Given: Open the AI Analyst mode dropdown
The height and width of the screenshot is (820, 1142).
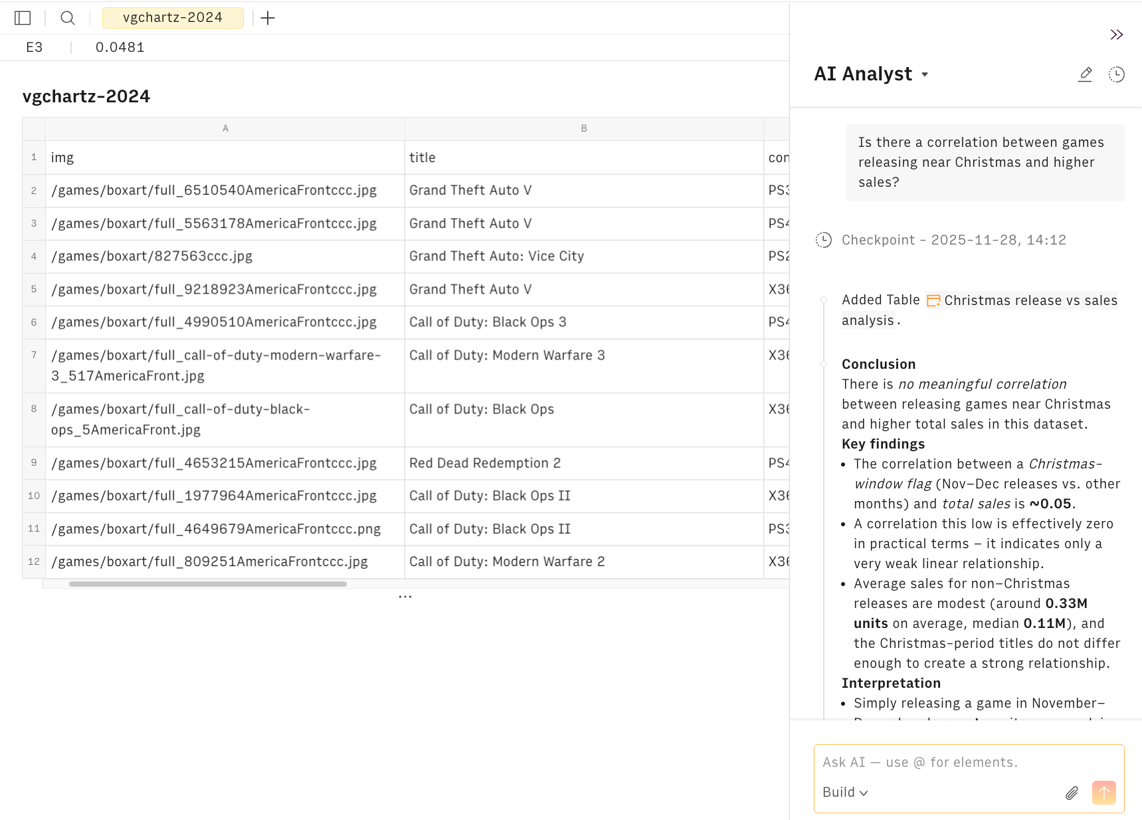Looking at the screenshot, I should (x=925, y=75).
